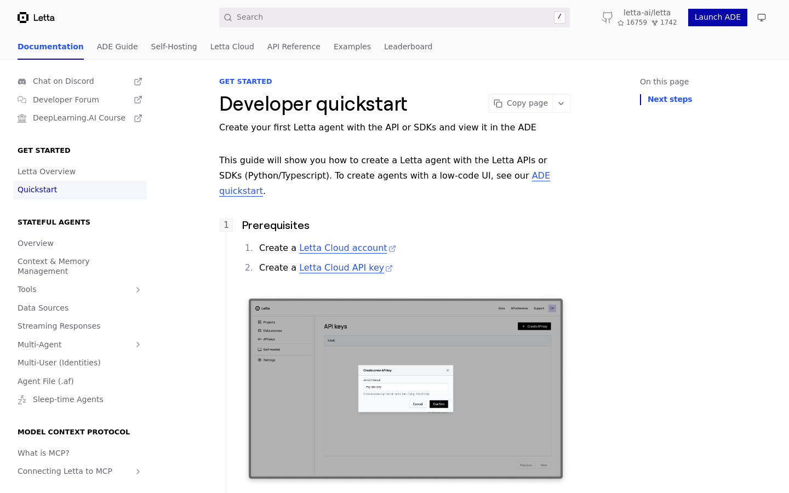Click the GET STARTED breadcrumb label
The height and width of the screenshot is (493, 789).
click(x=245, y=81)
